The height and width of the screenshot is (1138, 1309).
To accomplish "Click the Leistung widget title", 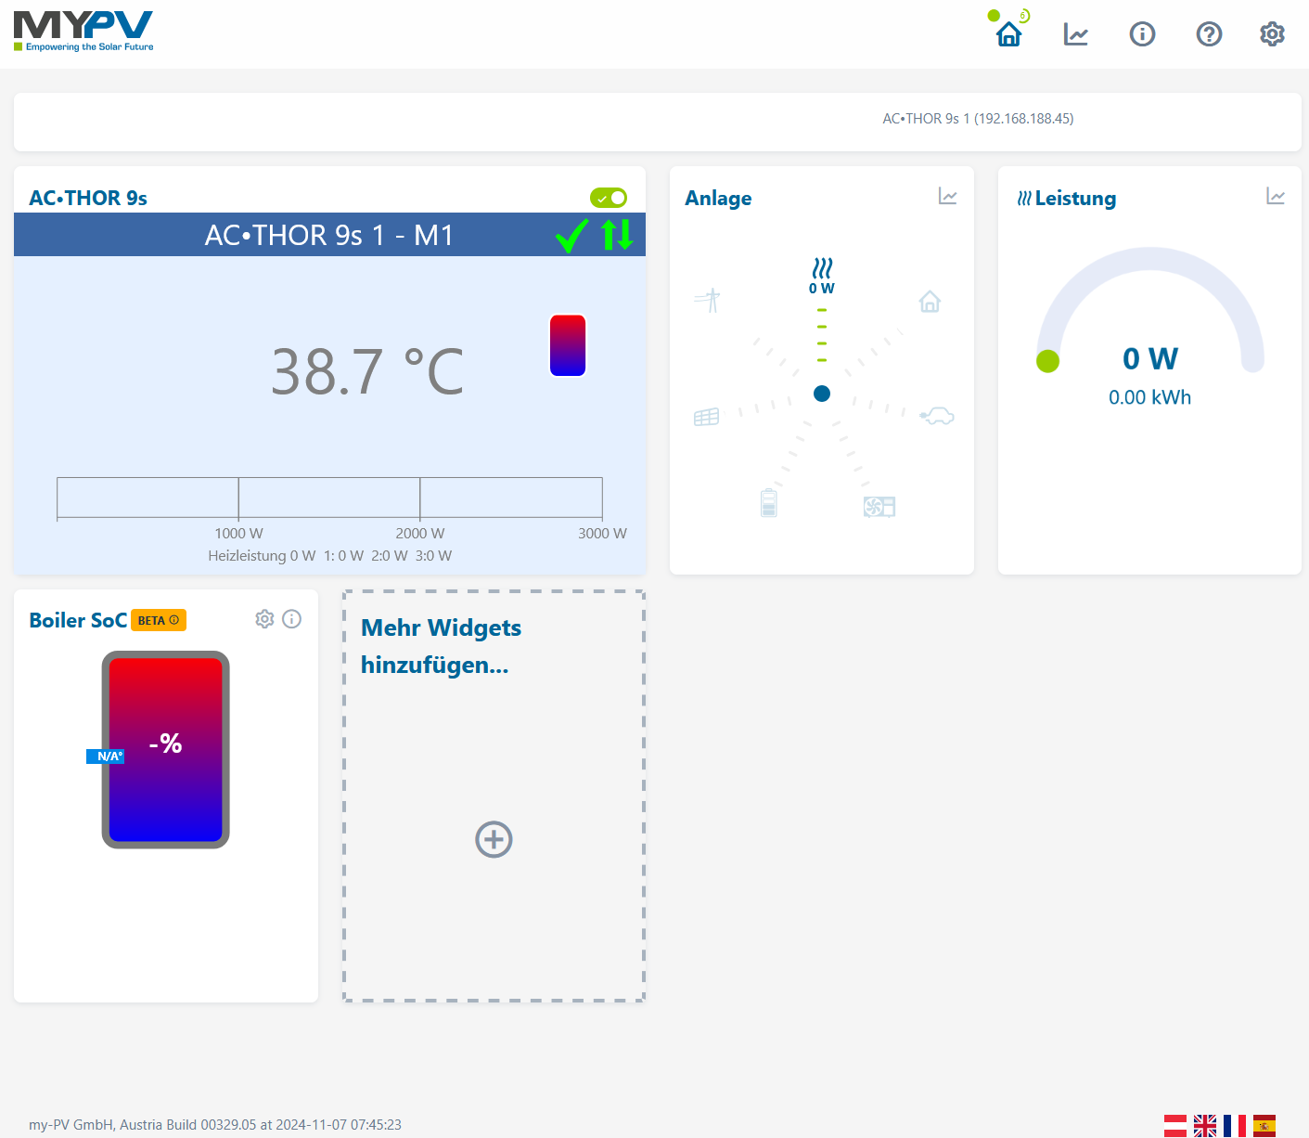I will (1075, 198).
